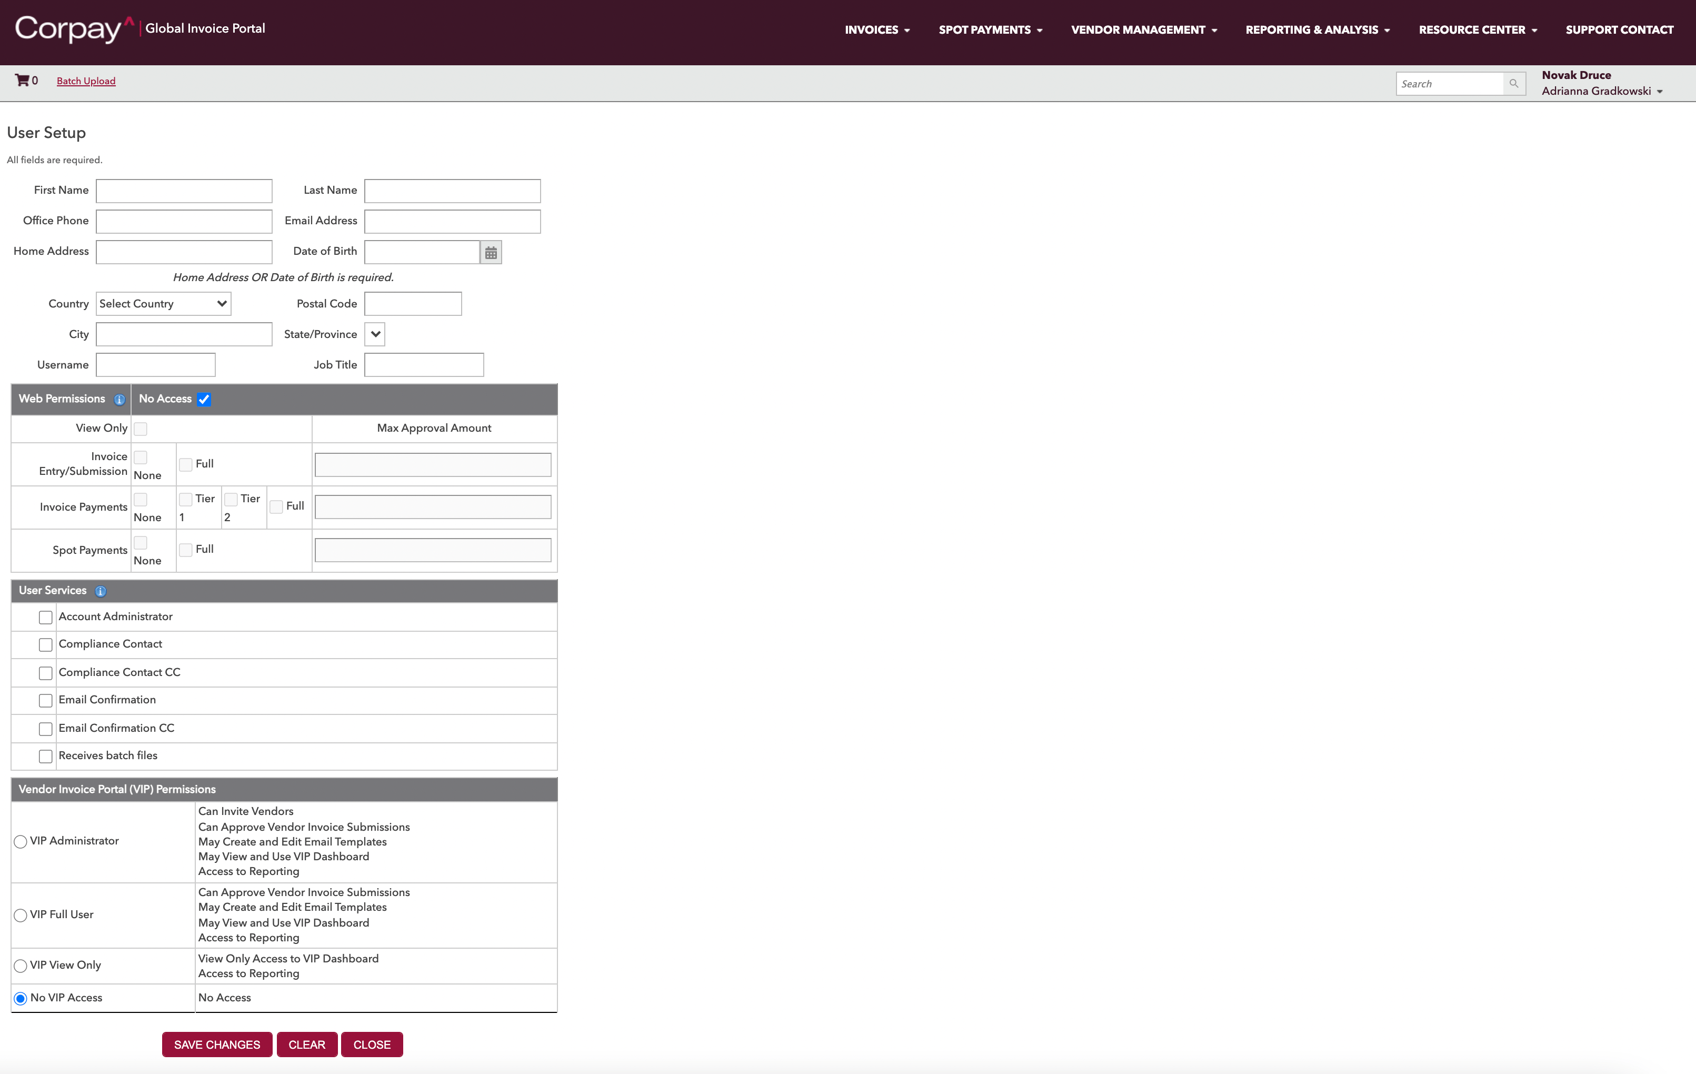This screenshot has height=1074, width=1696.
Task: Select the VIP Administrator radio button
Action: 21,842
